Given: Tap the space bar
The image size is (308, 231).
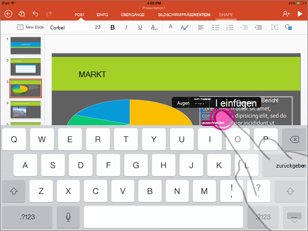Looking at the screenshot, I should coord(163,217).
